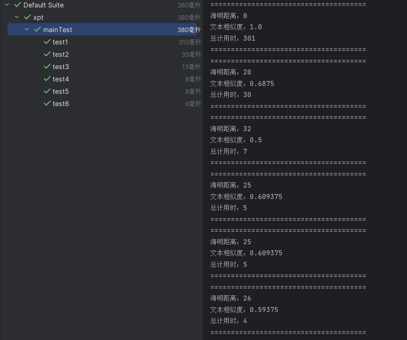Click console line 海明距离: 0
The width and height of the screenshot is (407, 340).
(228, 16)
